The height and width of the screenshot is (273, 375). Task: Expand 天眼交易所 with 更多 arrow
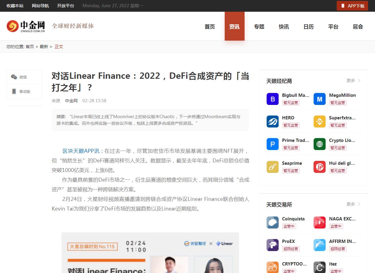point(353,204)
